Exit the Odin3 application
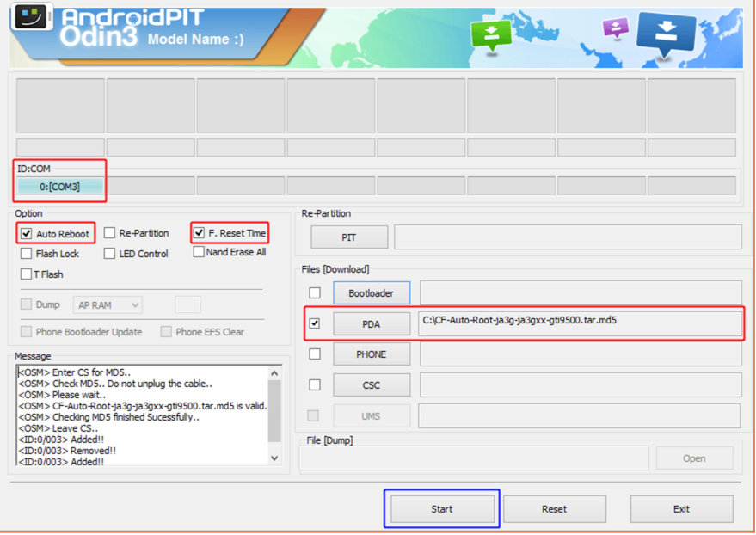Screen dimensions: 756x535 (x=682, y=509)
